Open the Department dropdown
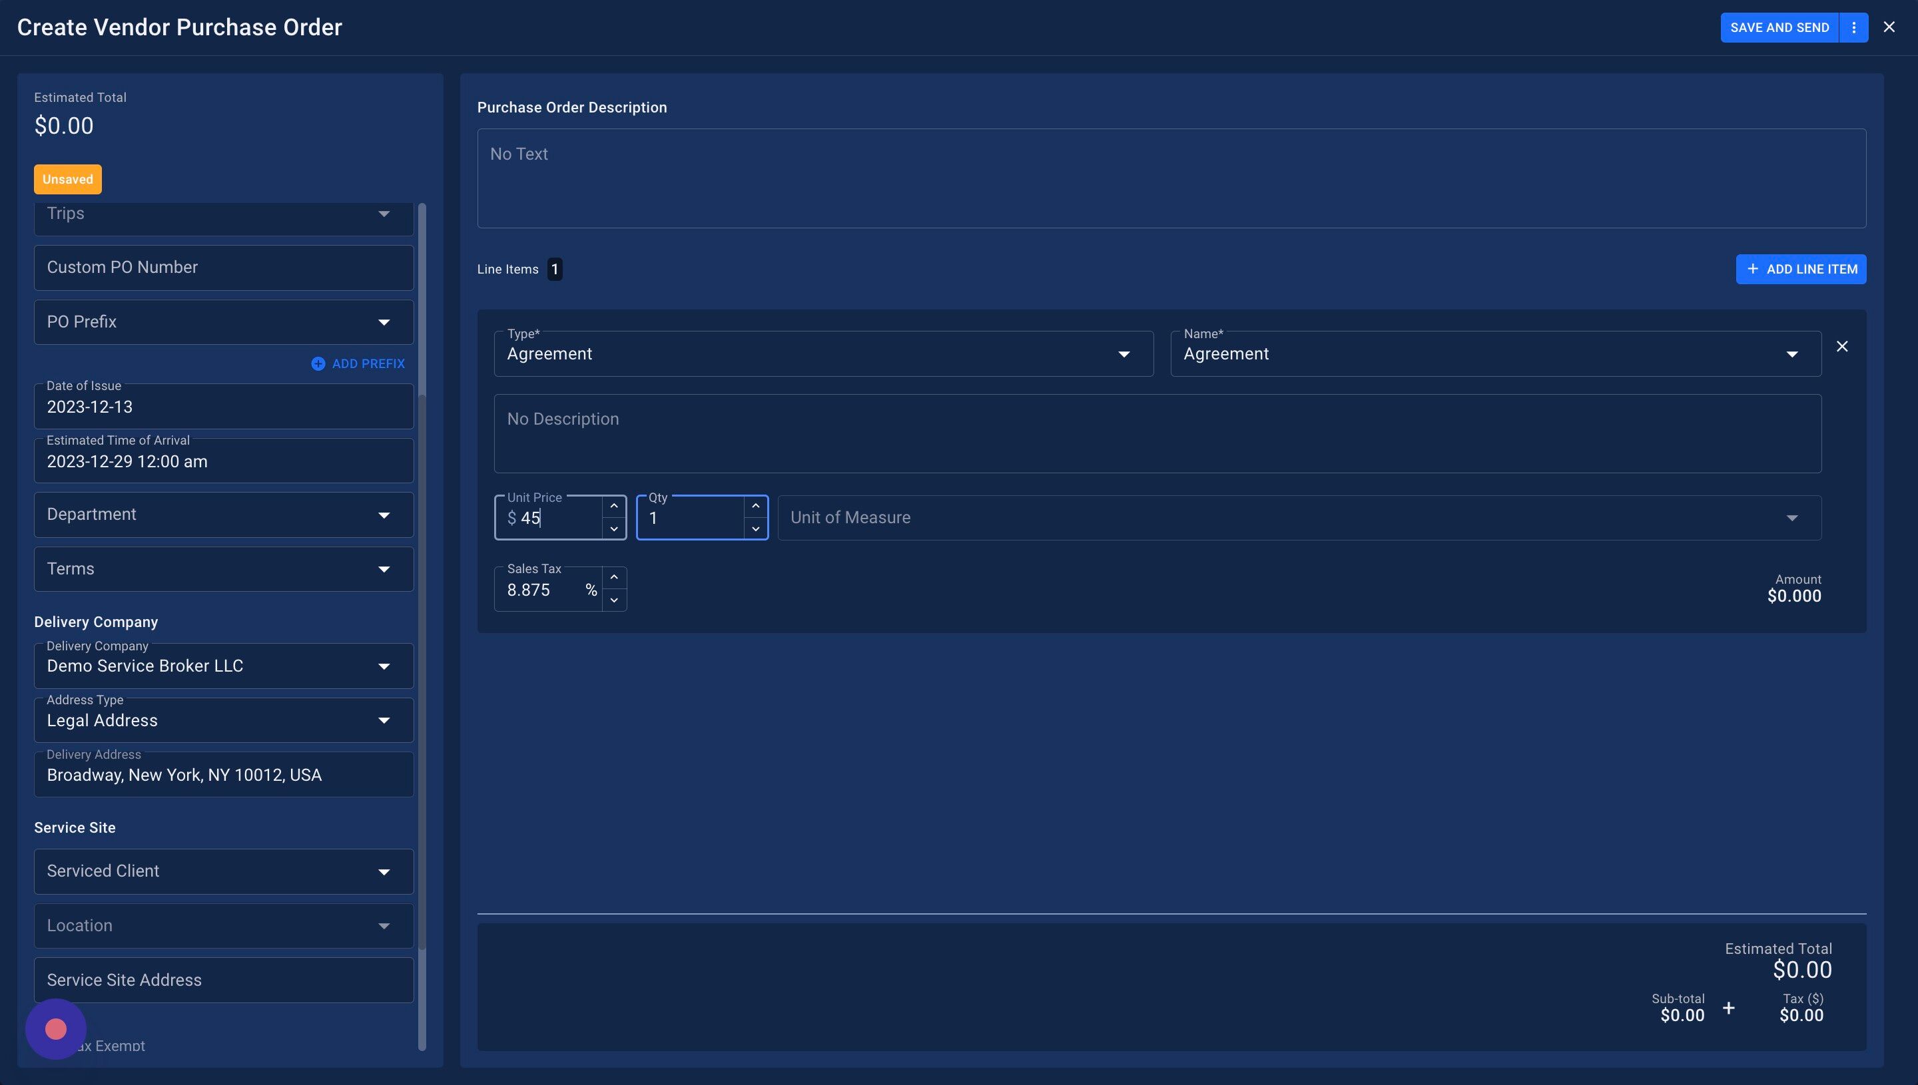 click(x=224, y=515)
